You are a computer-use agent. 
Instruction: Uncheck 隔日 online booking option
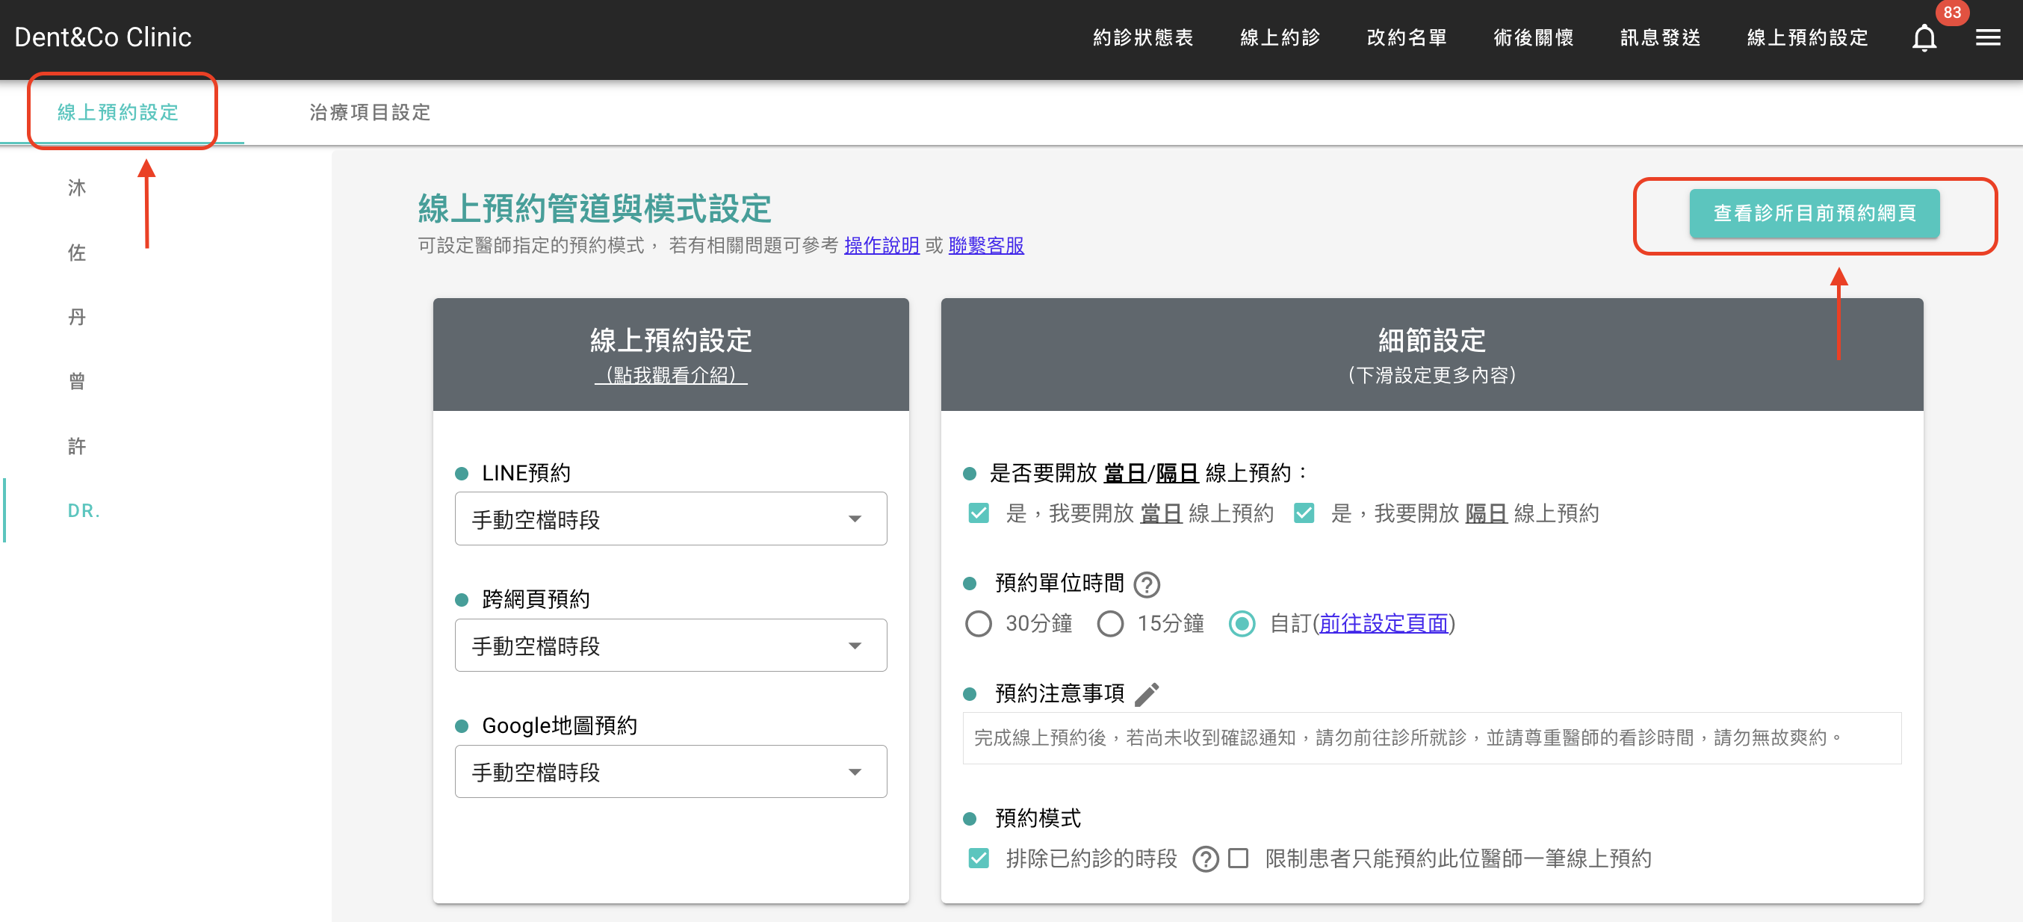pos(1303,513)
